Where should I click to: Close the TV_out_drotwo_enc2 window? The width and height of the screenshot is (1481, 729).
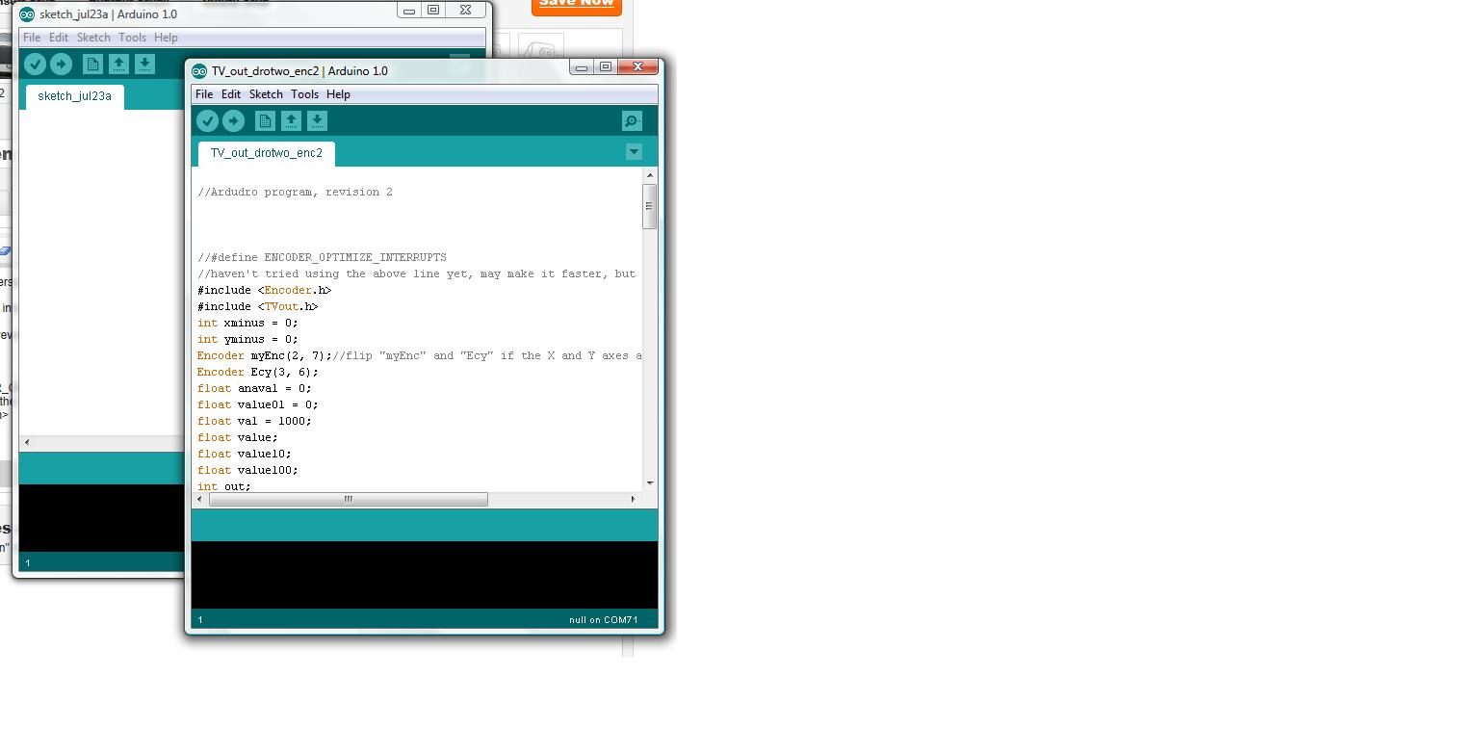(637, 66)
